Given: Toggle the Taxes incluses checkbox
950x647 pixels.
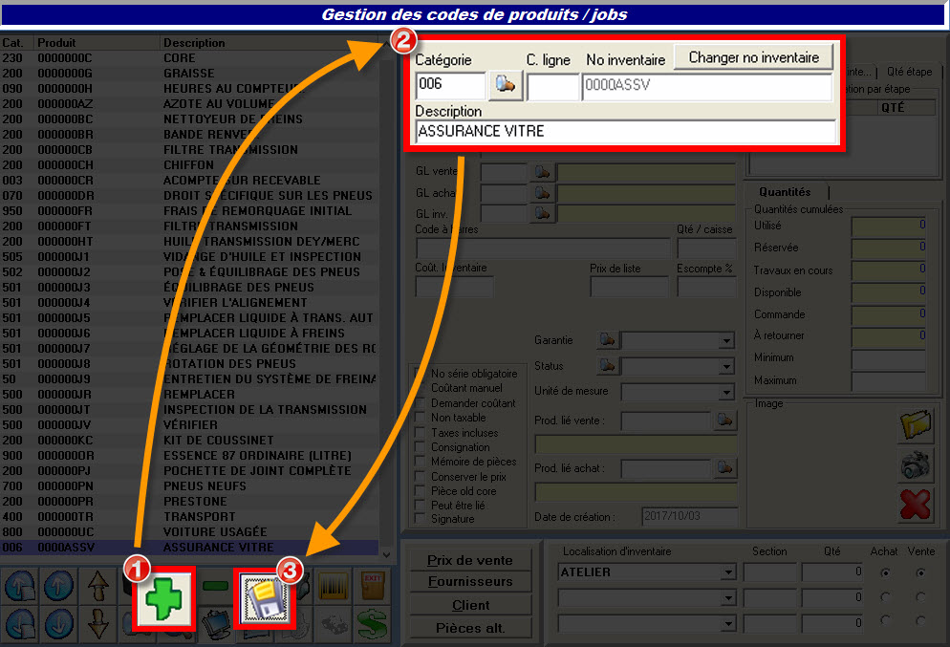Looking at the screenshot, I should [x=420, y=433].
